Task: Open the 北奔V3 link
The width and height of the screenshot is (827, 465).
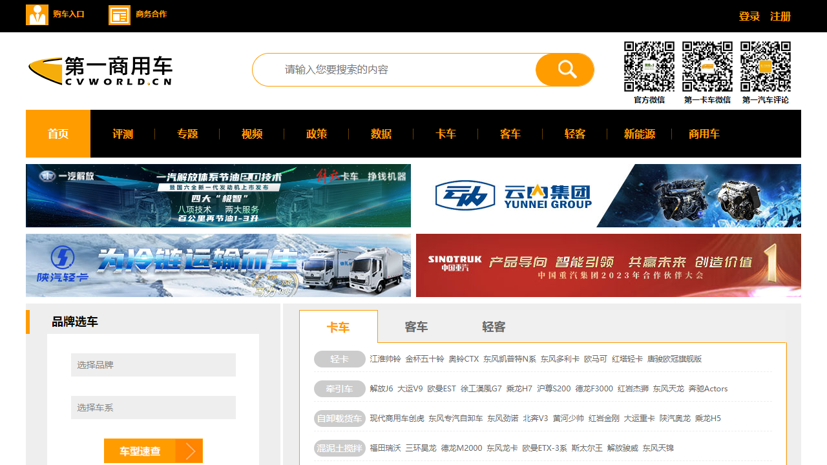Action: [536, 418]
